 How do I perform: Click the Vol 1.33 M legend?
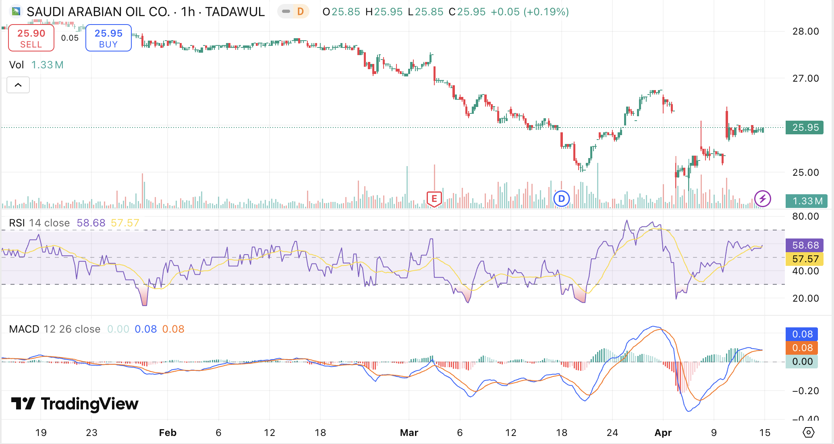[36, 65]
